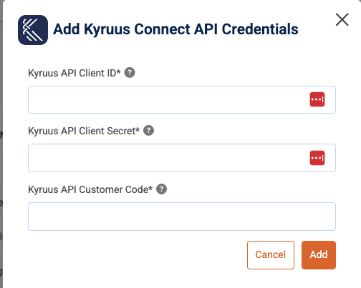Cancel adding the credentials
Screen dimensions: 361x288
coord(271,255)
